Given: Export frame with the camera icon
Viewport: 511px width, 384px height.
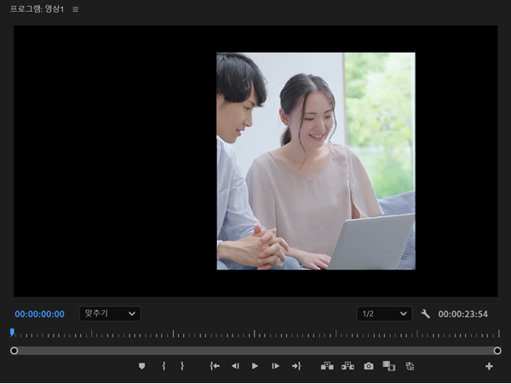Looking at the screenshot, I should click(x=369, y=366).
